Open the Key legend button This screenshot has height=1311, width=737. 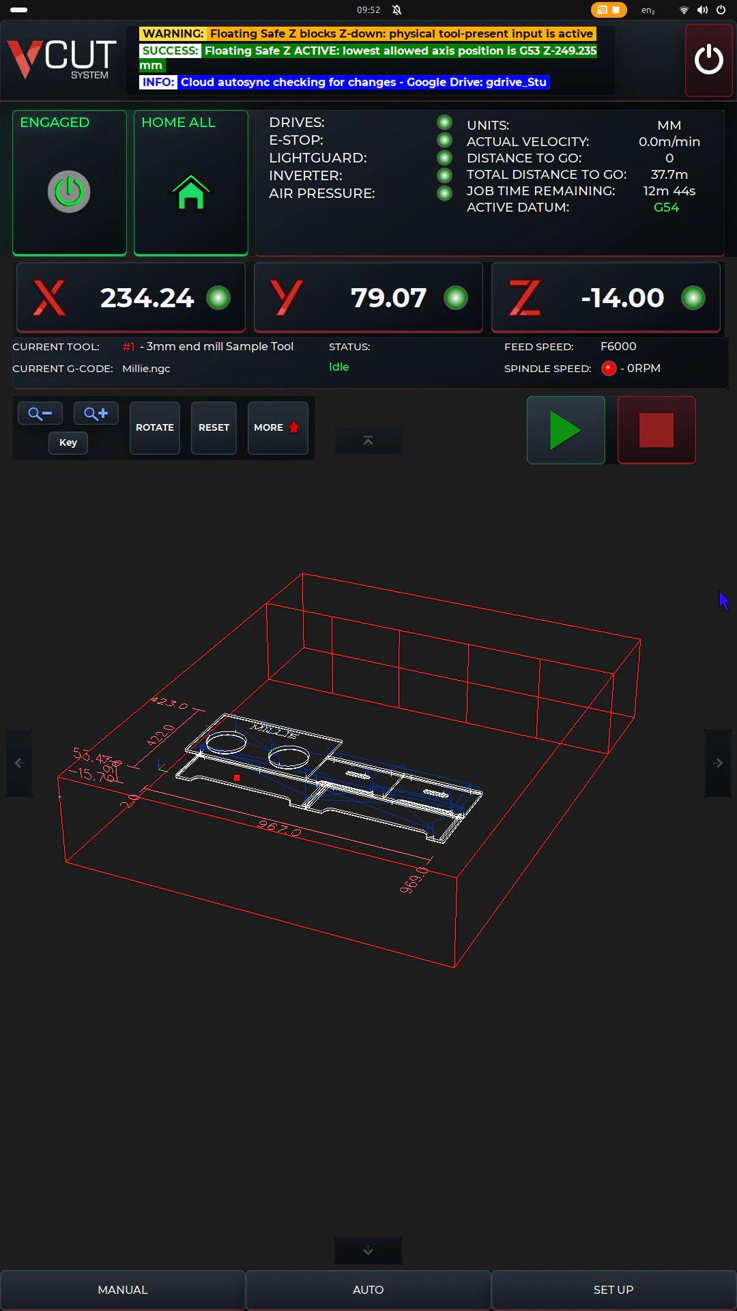click(x=68, y=442)
